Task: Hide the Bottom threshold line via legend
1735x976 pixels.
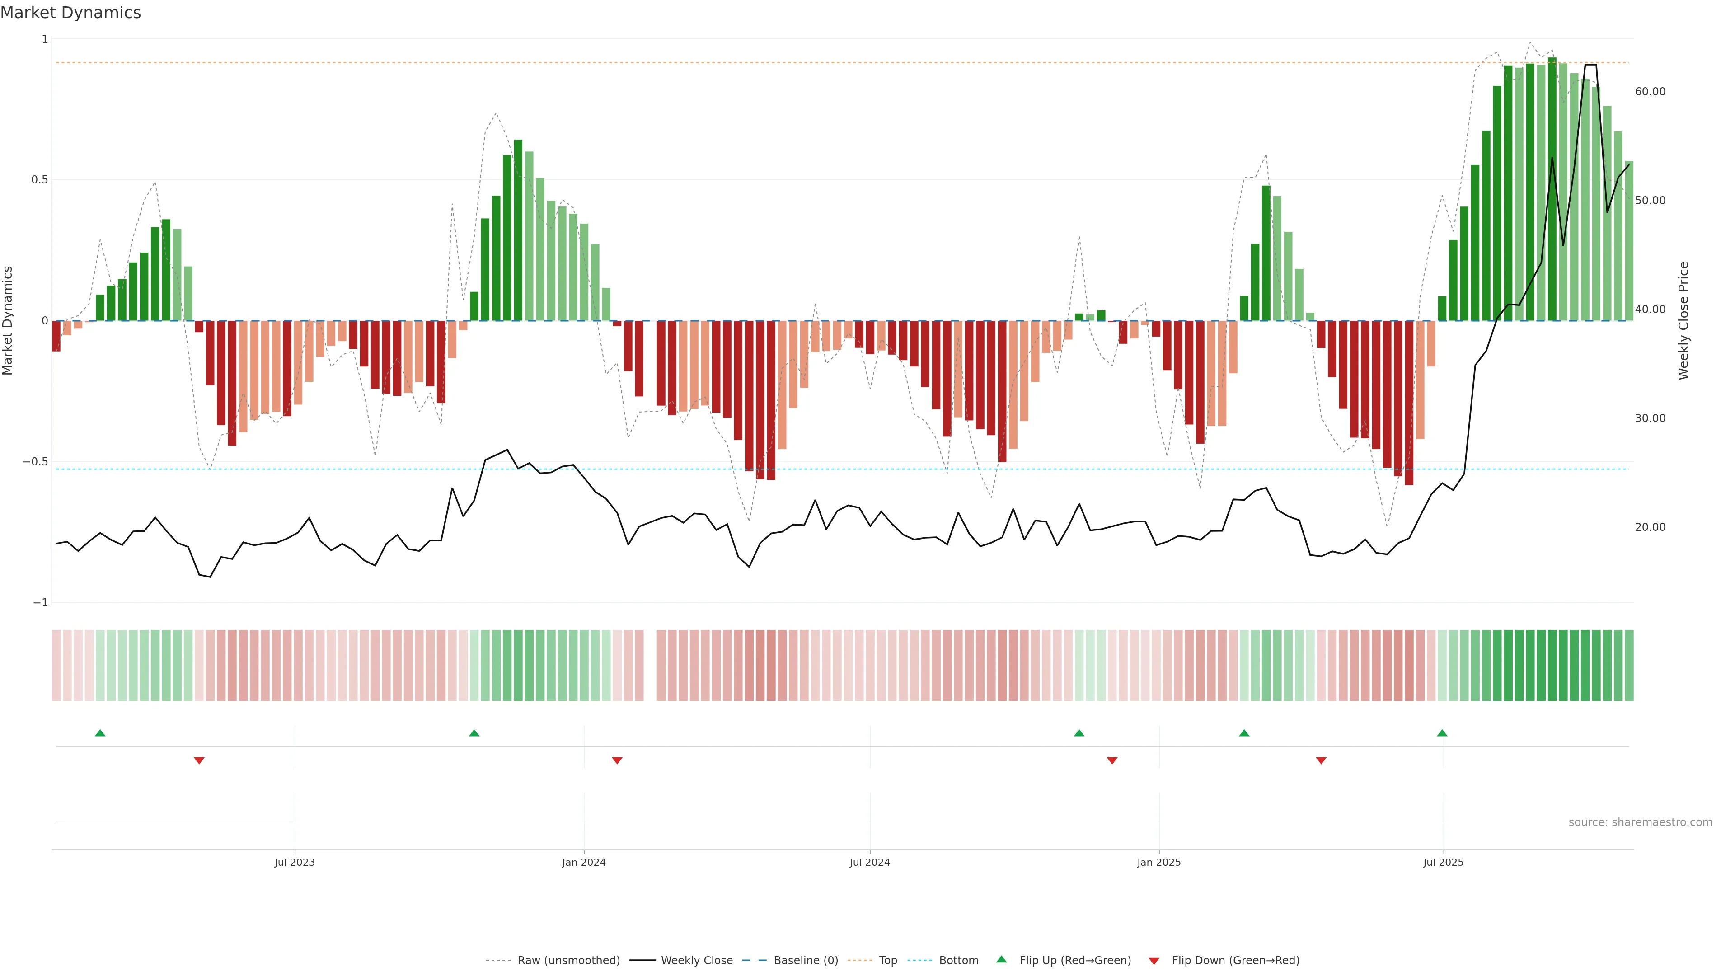Action: pyautogui.click(x=958, y=961)
